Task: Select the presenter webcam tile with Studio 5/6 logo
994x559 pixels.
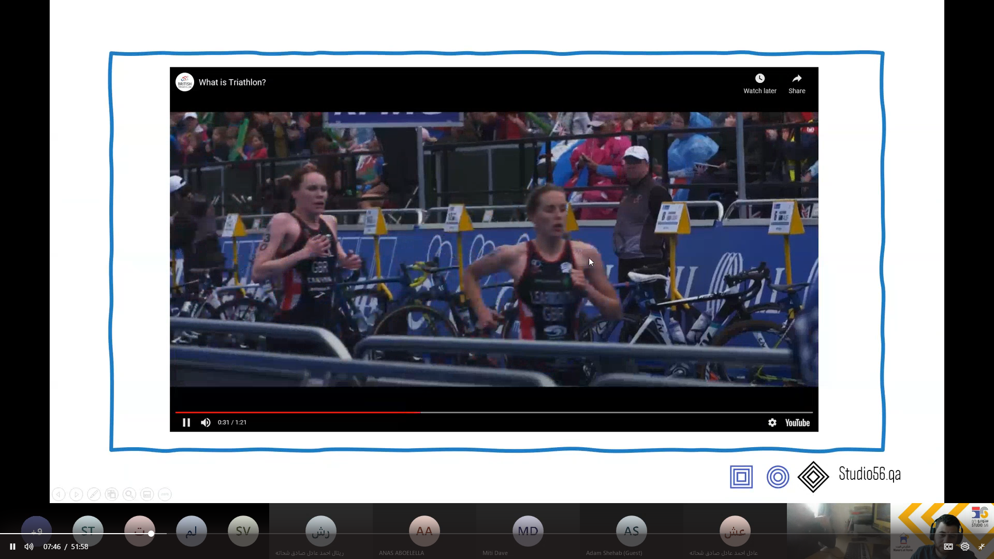Action: point(942,531)
